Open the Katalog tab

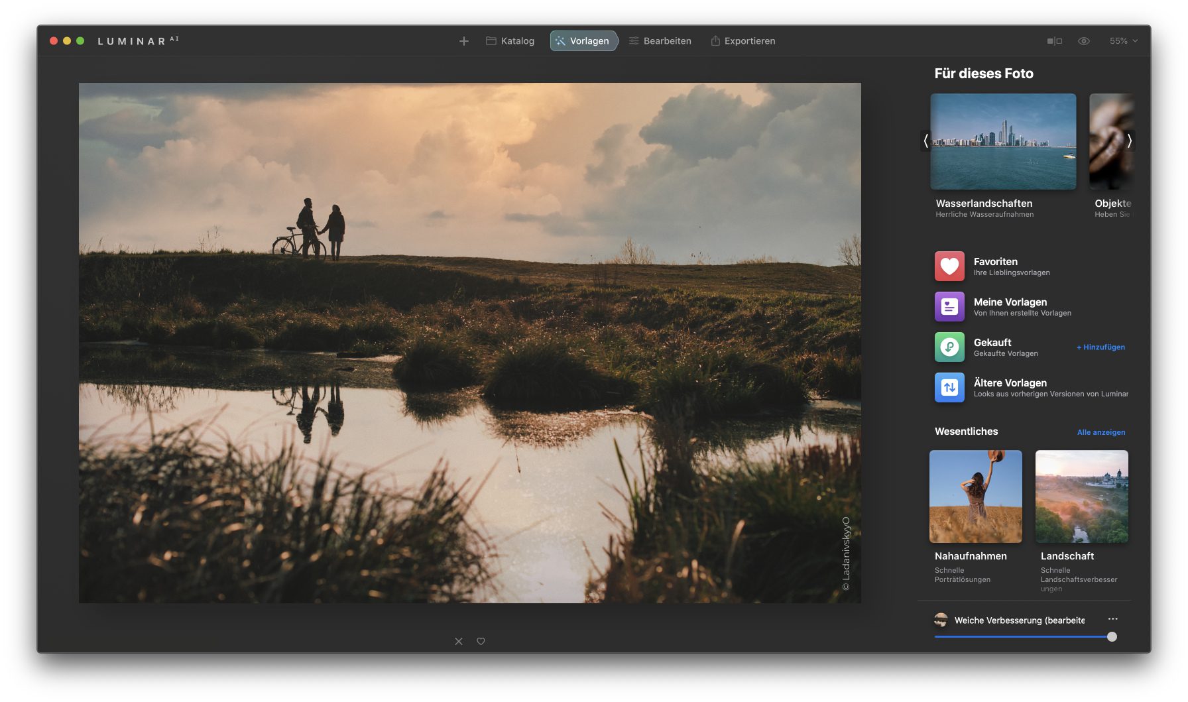(x=510, y=41)
